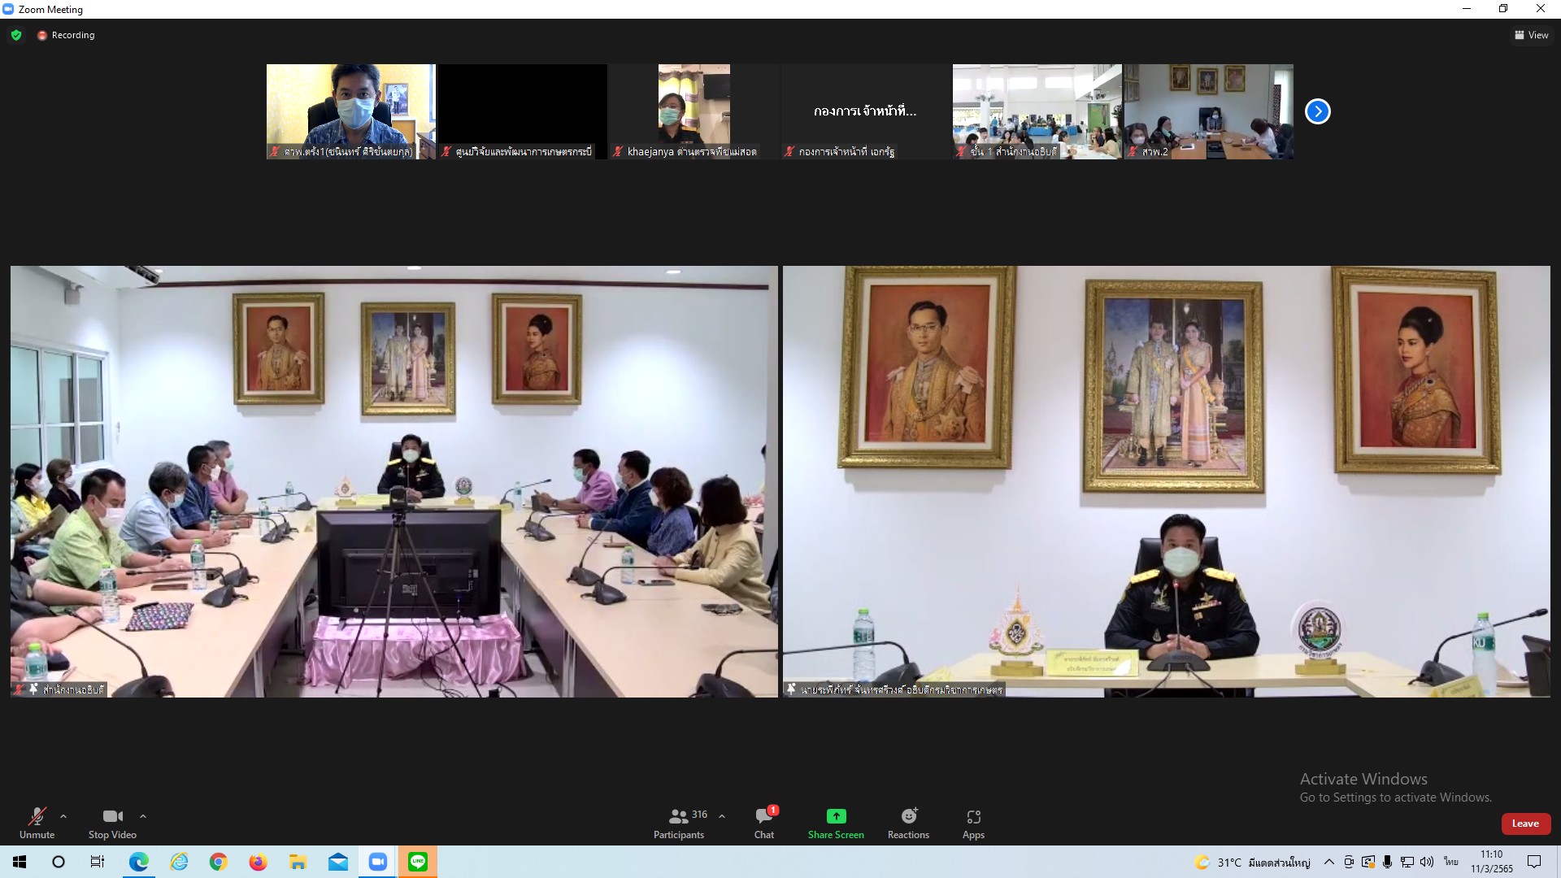Image resolution: width=1561 pixels, height=878 pixels.
Task: Open LINE app from taskbar
Action: (x=418, y=862)
